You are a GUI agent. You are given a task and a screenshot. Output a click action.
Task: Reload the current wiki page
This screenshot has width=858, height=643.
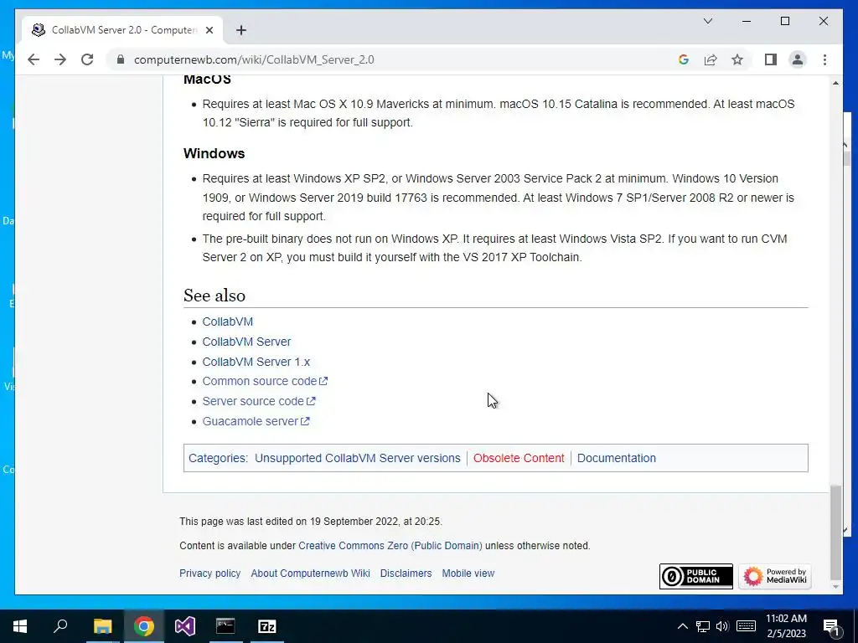pos(87,59)
